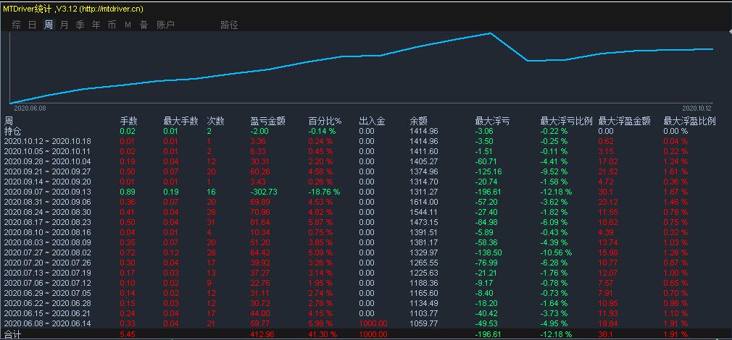Select the 2020.08.03 ~ 2020.08.09 week row

click(366, 242)
